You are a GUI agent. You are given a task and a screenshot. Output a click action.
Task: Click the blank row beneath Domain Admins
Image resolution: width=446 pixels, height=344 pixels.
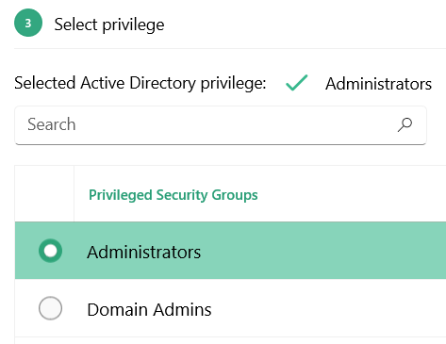[230, 340]
